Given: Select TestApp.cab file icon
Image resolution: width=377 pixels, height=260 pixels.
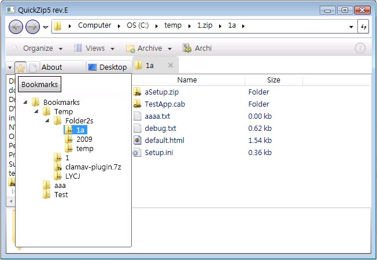Looking at the screenshot, I should pyautogui.click(x=137, y=104).
